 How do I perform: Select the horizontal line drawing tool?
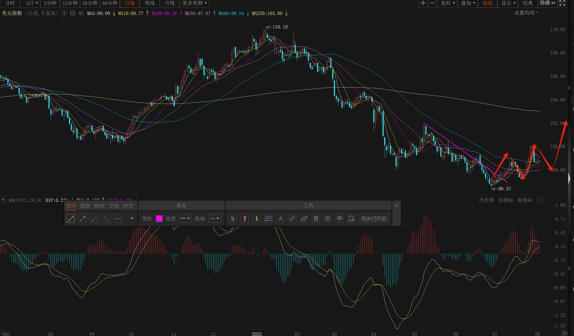pos(118,219)
